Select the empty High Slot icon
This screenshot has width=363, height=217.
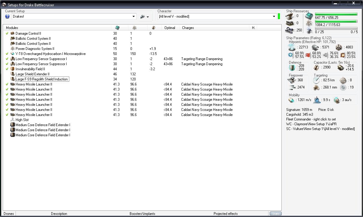click(13, 120)
